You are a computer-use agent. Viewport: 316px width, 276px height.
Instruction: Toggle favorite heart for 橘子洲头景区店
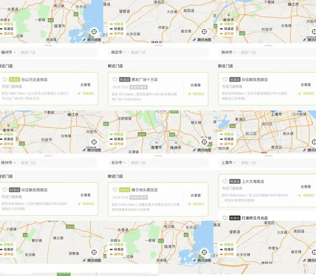click(x=115, y=190)
